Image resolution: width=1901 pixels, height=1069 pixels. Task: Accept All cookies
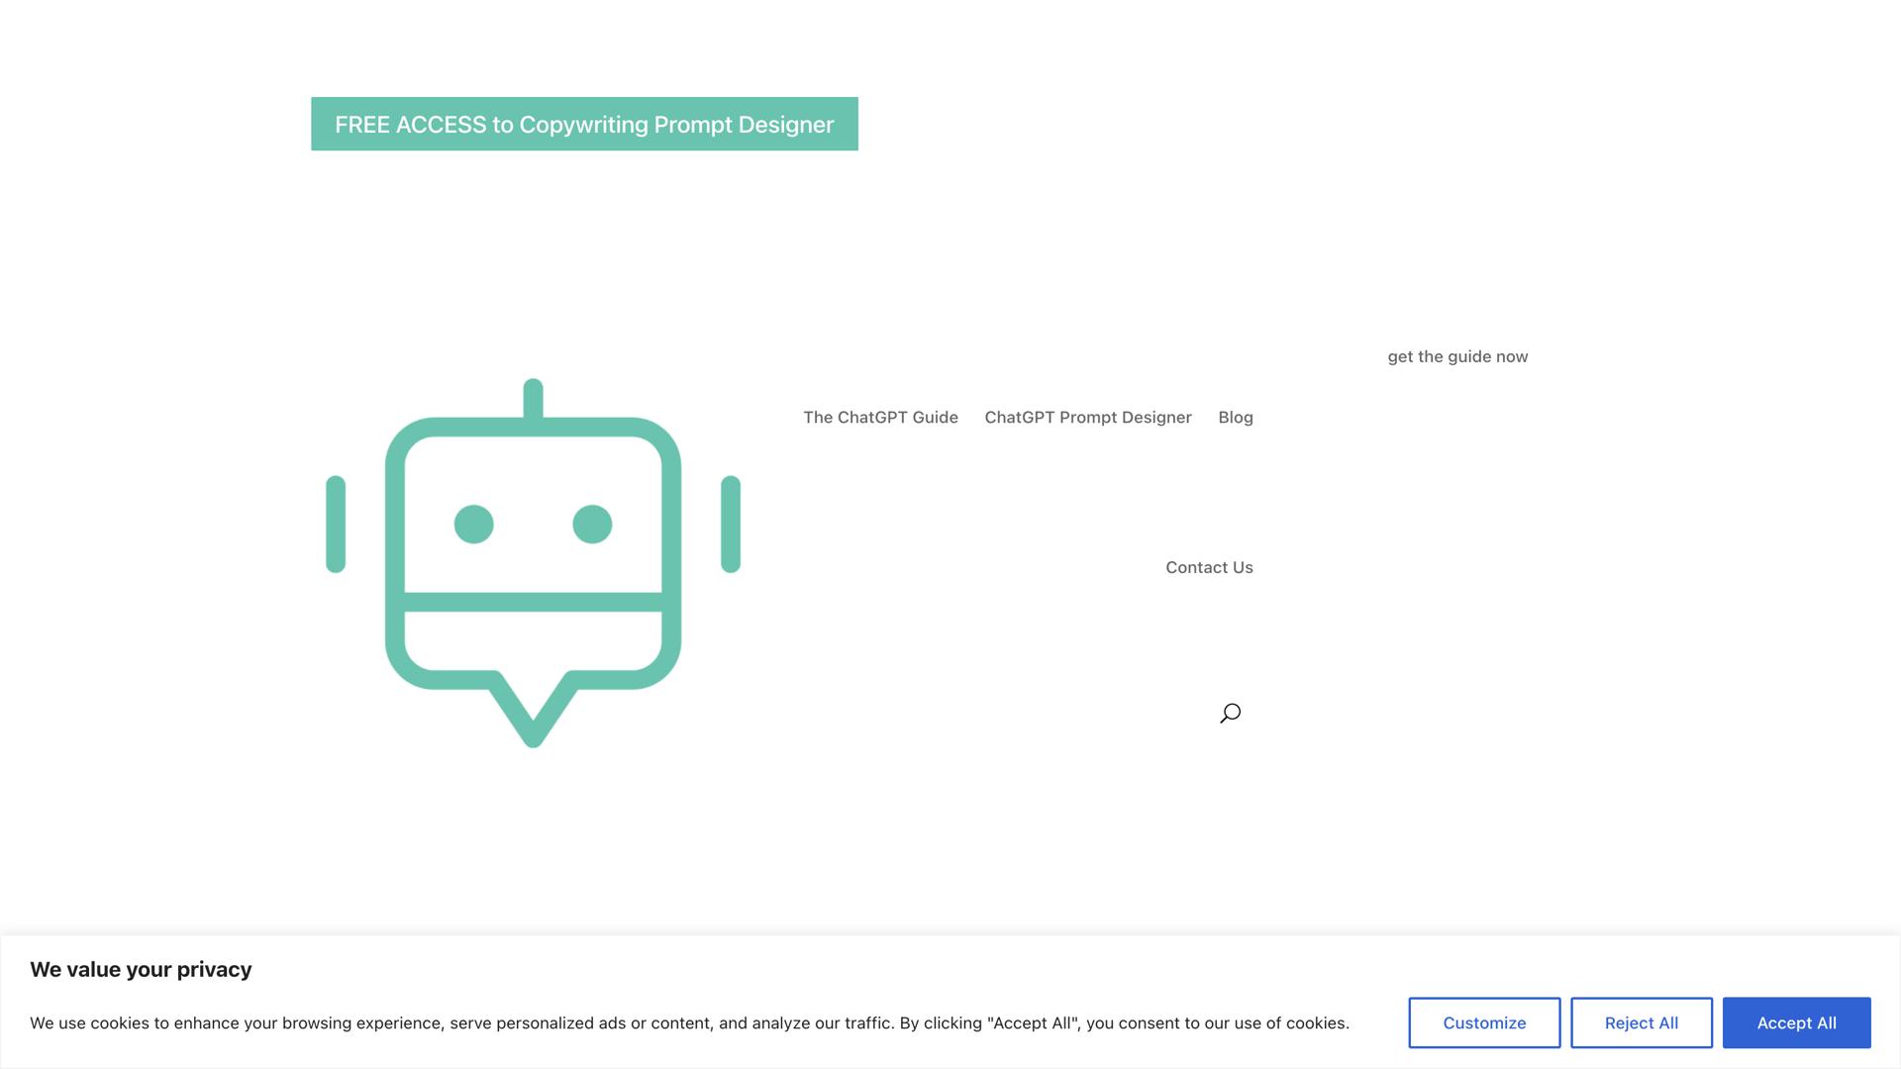click(1796, 1022)
